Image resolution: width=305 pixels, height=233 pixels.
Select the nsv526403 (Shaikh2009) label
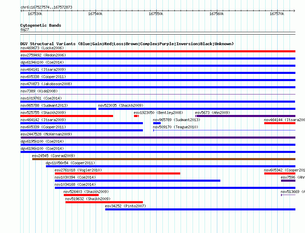86,192
